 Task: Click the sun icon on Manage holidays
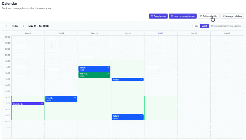[224, 16]
